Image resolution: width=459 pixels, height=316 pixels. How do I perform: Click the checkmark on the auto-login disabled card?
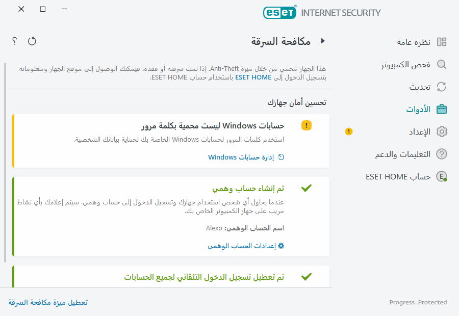point(307,277)
